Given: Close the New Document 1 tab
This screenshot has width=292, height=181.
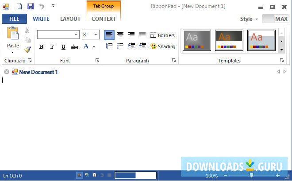Looking at the screenshot, I should tap(7, 72).
